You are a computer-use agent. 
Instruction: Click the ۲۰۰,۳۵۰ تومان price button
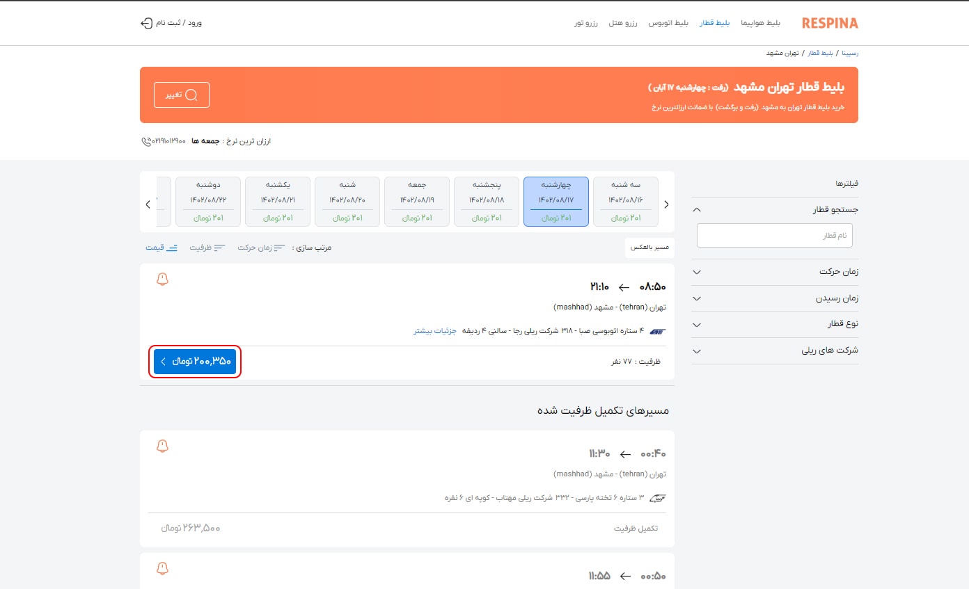pyautogui.click(x=194, y=361)
